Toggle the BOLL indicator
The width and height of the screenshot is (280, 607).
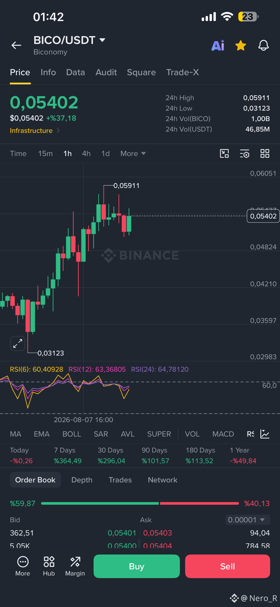click(x=72, y=434)
